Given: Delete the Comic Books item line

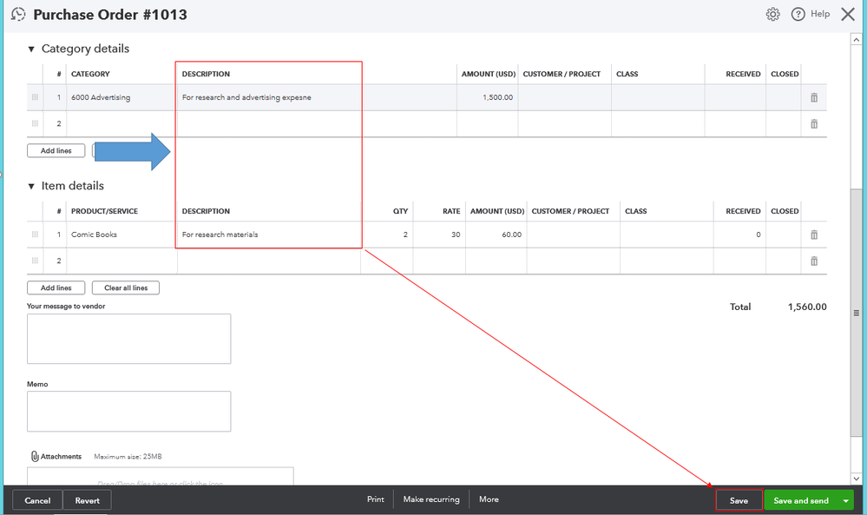Looking at the screenshot, I should click(x=814, y=234).
